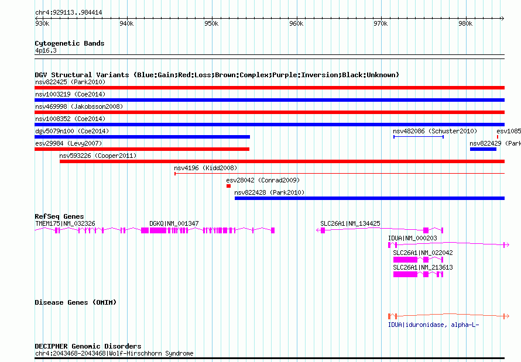Open the IDUA|iduronidase, alpha-L- link
Viewport: 521px width, 362px height.
click(x=434, y=325)
